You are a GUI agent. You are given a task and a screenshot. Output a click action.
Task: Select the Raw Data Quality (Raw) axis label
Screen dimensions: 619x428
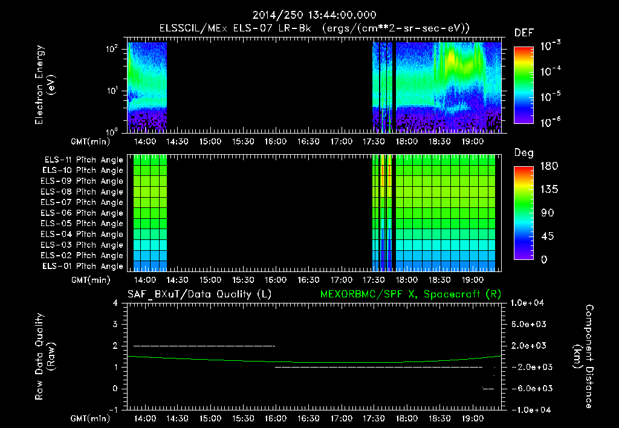pyautogui.click(x=45, y=357)
